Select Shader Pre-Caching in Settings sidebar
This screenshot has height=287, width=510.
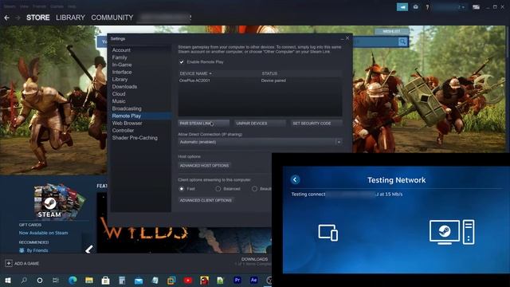click(135, 138)
